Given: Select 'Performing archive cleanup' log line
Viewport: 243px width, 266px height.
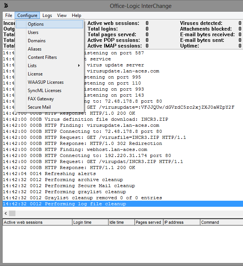Looking at the screenshot, I should click(x=123, y=180).
